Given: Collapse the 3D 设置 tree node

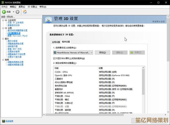Looking at the screenshot, I should click(x=3, y=28).
